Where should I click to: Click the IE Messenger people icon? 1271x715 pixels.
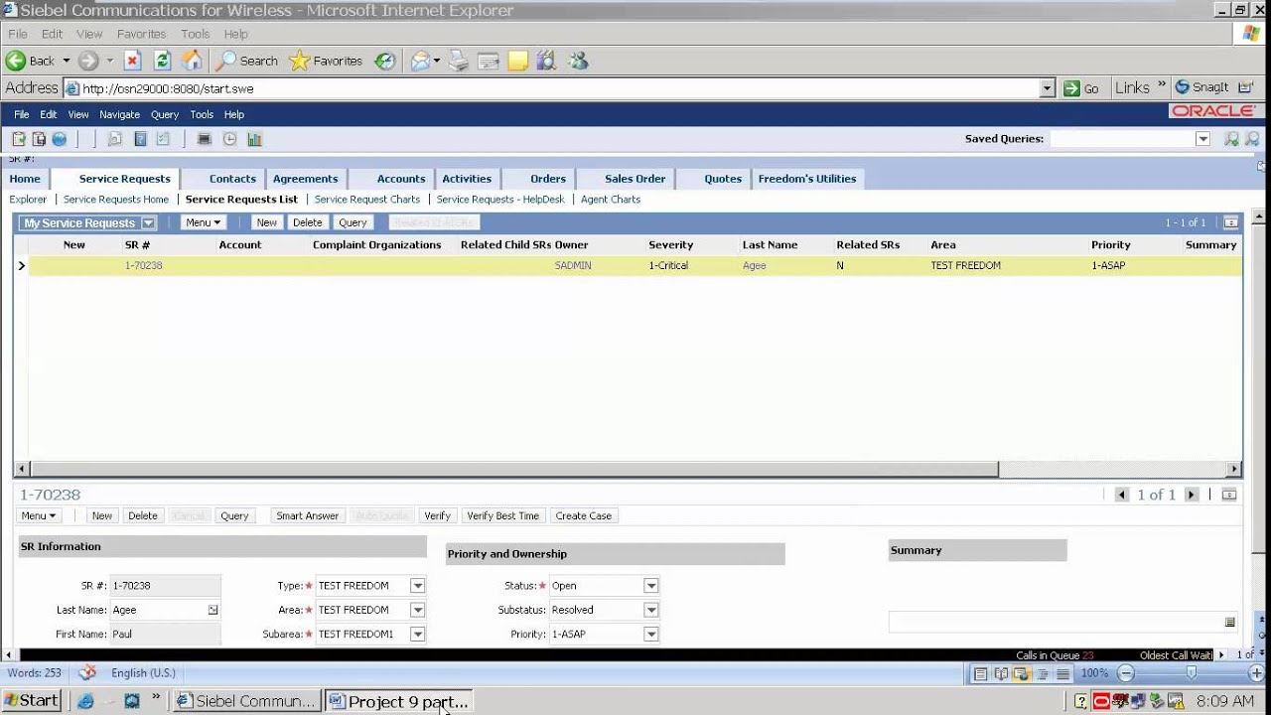tap(579, 61)
